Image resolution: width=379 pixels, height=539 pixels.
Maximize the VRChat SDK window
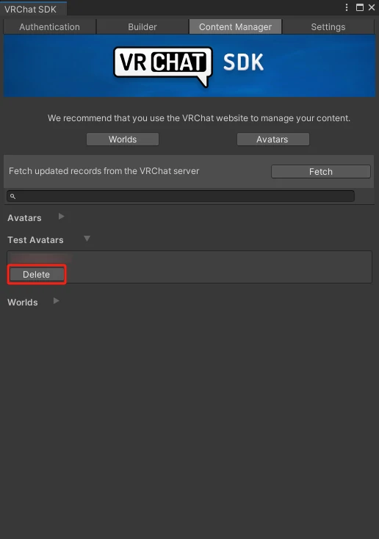coord(360,7)
